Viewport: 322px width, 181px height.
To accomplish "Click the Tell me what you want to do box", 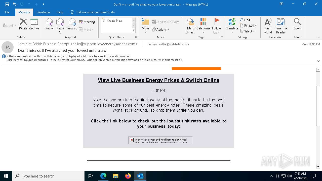I will 96,12.
